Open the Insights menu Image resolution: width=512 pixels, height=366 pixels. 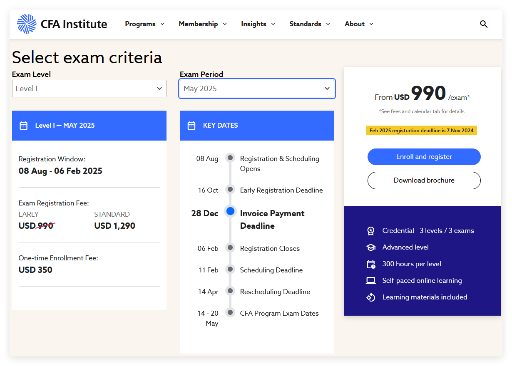click(258, 24)
